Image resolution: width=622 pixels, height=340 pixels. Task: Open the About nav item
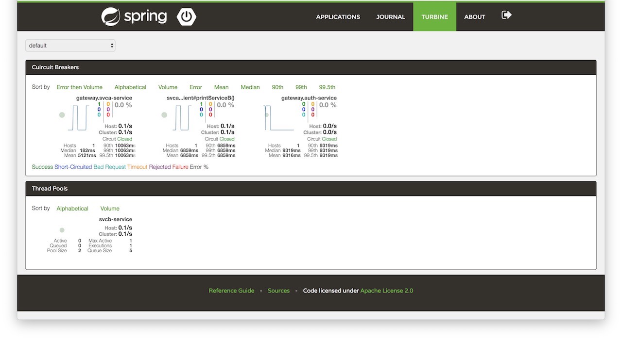click(x=475, y=16)
